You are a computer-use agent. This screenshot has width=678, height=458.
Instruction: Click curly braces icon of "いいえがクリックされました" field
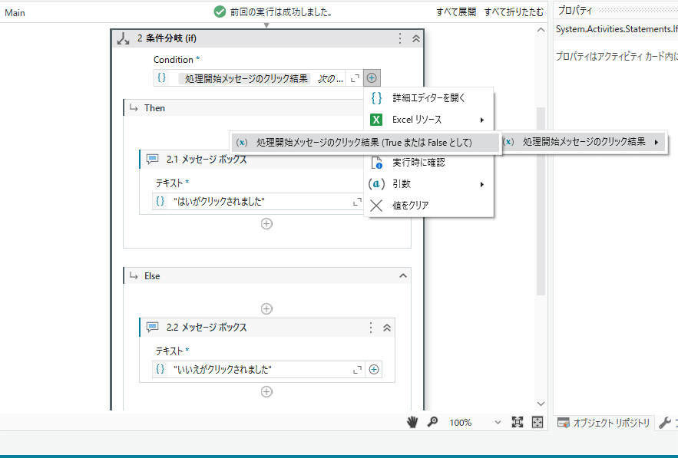tap(160, 370)
